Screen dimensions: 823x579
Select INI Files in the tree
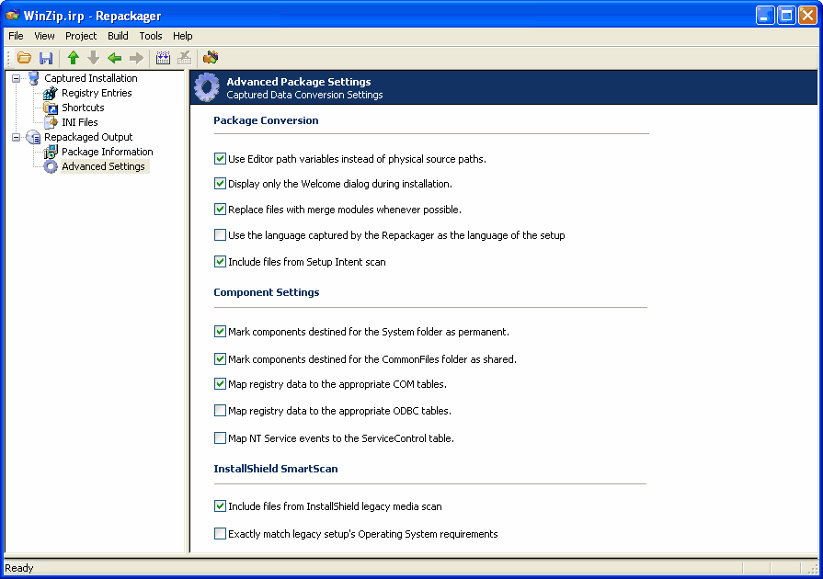click(x=79, y=122)
